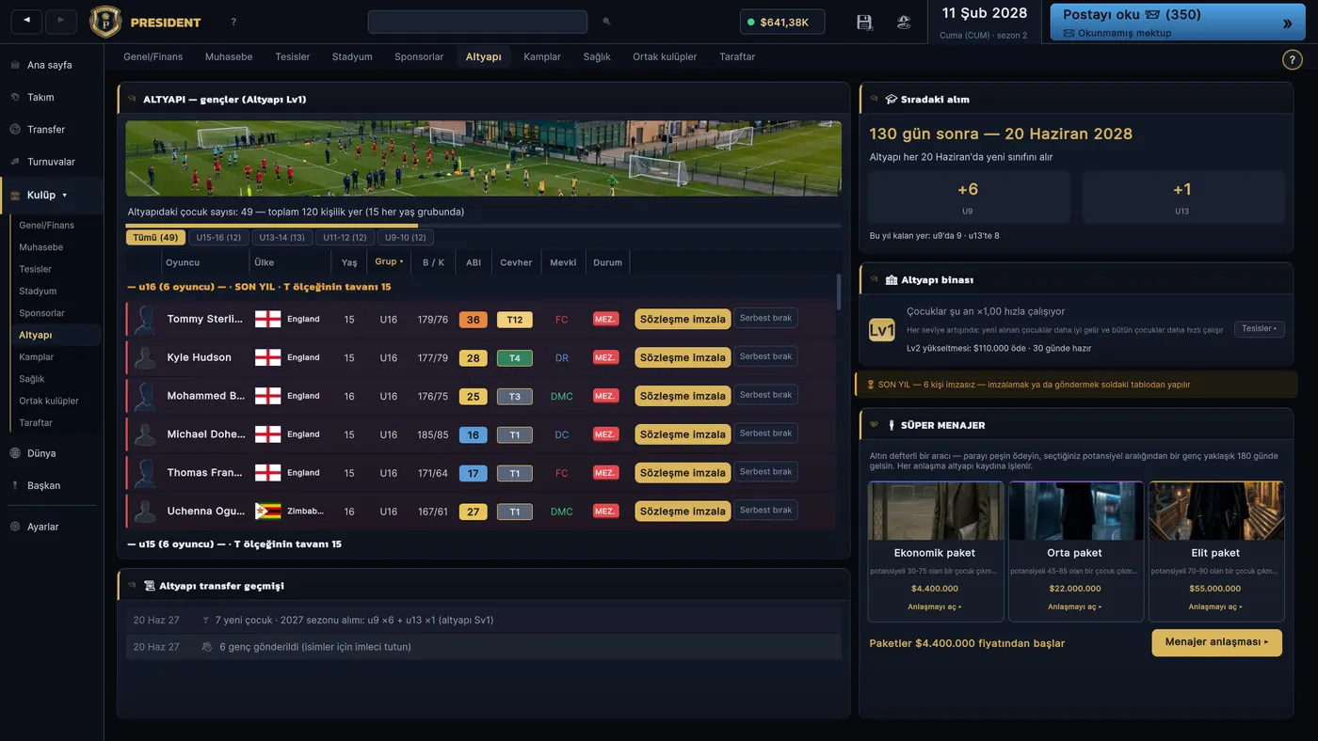
Task: Click the Lv1 level badge
Action: [x=882, y=330]
